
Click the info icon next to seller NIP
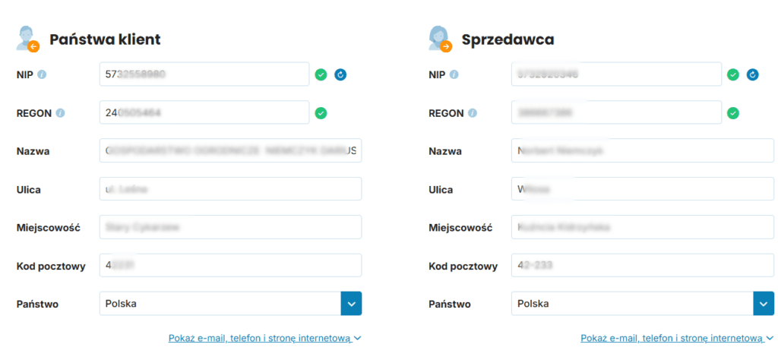[454, 74]
